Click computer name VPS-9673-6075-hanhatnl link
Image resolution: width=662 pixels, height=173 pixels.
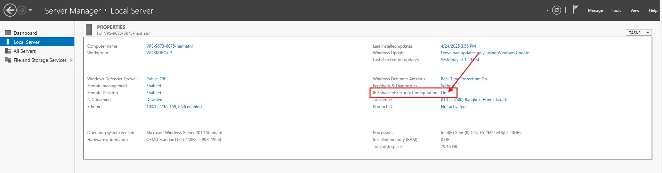[x=169, y=46]
